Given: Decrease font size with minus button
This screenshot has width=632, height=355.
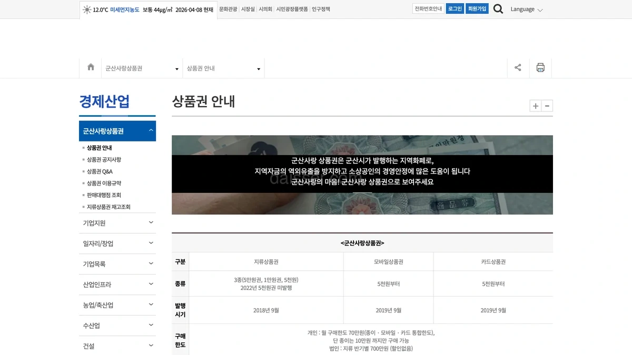Looking at the screenshot, I should [547, 106].
